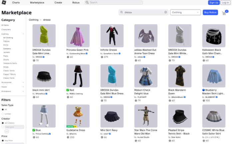Image resolution: width=232 pixels, height=144 pixels.
Task: Click the marketplace dressx search field
Action: click(143, 12)
